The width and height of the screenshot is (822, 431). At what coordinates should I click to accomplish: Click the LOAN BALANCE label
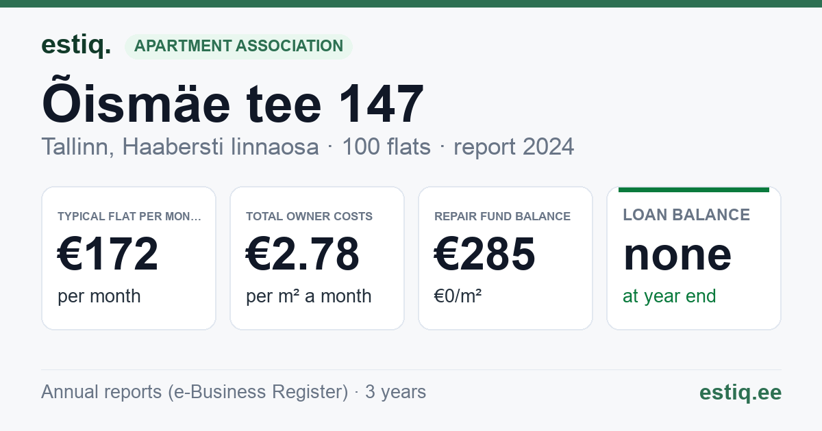click(686, 215)
